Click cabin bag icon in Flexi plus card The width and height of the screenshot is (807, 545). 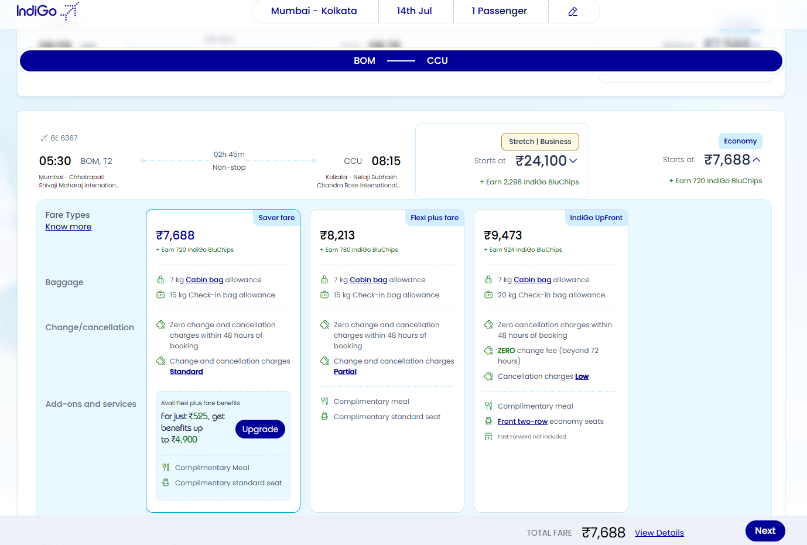324,280
